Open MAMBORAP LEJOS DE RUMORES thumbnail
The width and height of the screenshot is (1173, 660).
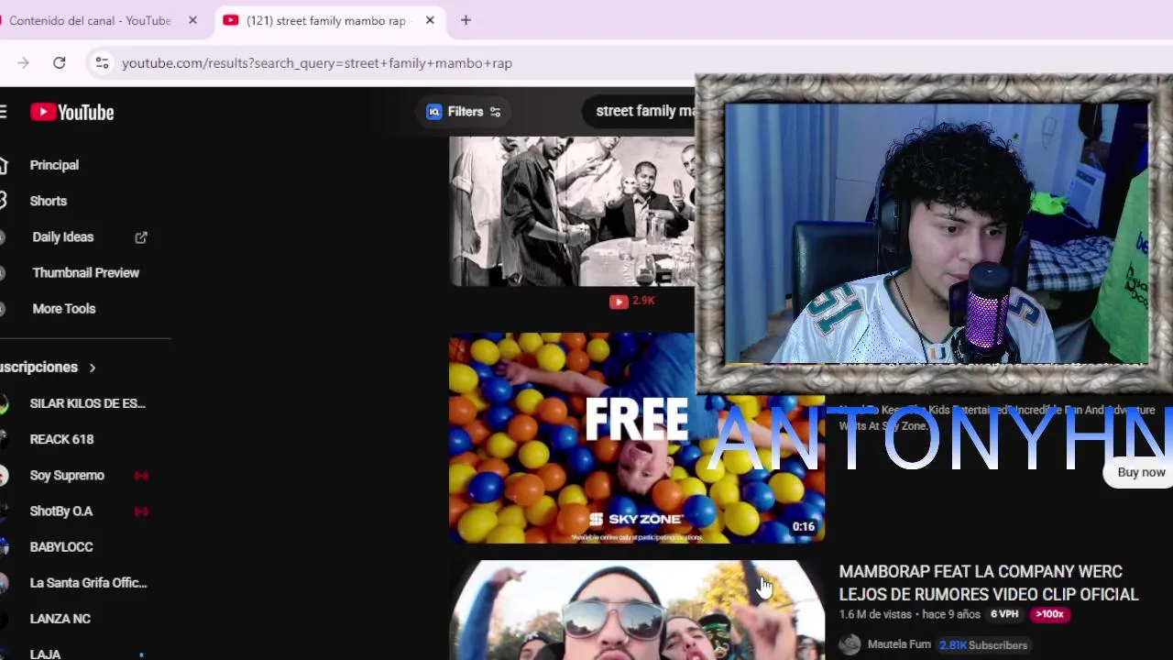coord(637,610)
